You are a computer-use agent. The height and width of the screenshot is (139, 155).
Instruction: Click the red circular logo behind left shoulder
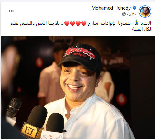[39, 62]
